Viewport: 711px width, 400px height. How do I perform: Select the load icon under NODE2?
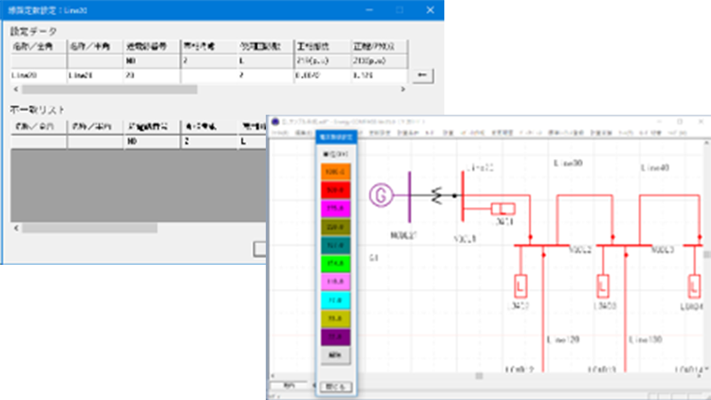point(520,286)
